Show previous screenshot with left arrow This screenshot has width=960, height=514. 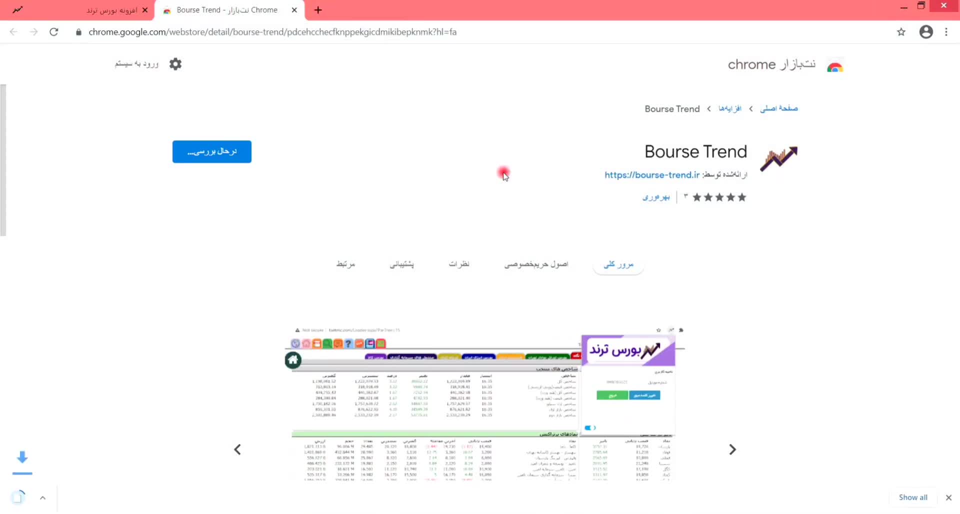tap(237, 449)
